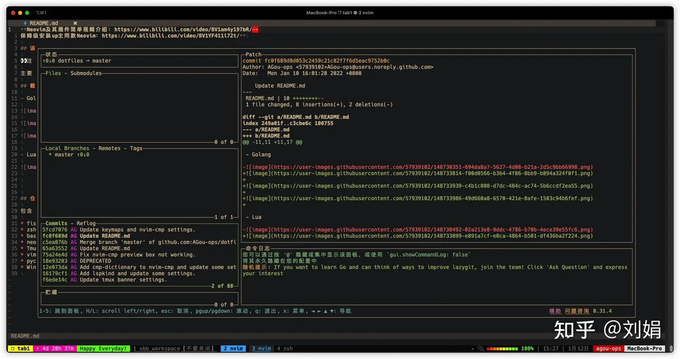Click the 100% battery percentage

pos(528,349)
